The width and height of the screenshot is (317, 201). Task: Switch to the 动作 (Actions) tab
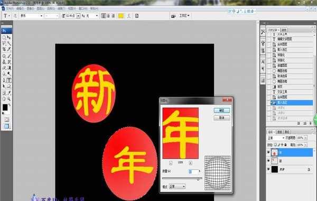284,30
